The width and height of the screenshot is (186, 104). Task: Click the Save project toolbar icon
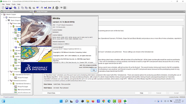(x=7, y=8)
